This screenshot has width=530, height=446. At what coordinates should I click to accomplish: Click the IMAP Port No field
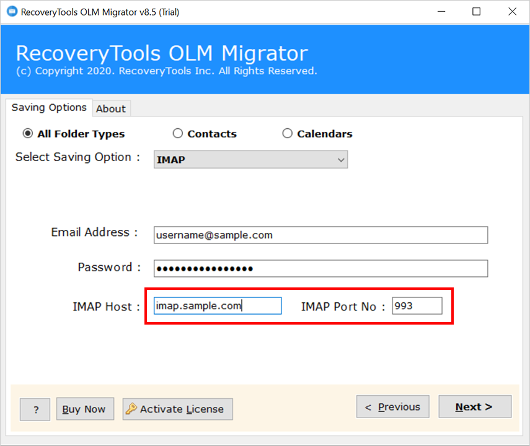click(417, 306)
